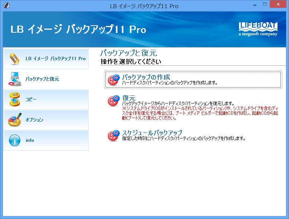Click the gear-and-pen icon beside オプション
The height and width of the screenshot is (219, 289).
click(15, 120)
